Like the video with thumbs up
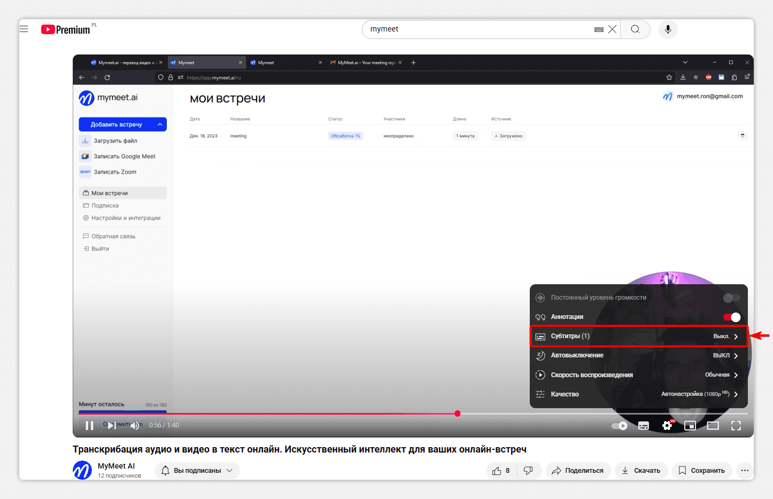Image resolution: width=773 pixels, height=499 pixels. pos(502,471)
